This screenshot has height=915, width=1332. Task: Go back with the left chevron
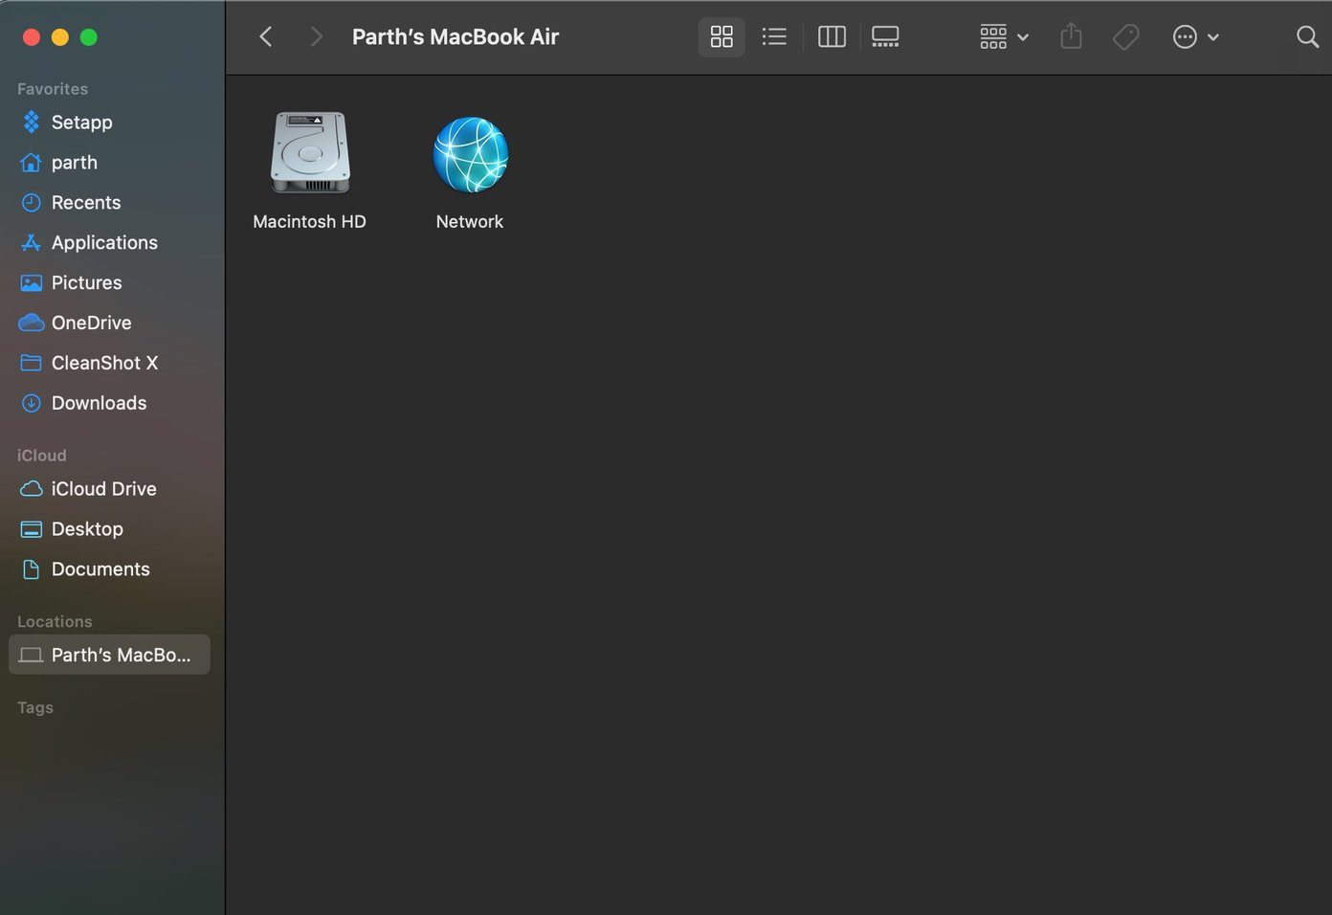coord(266,37)
